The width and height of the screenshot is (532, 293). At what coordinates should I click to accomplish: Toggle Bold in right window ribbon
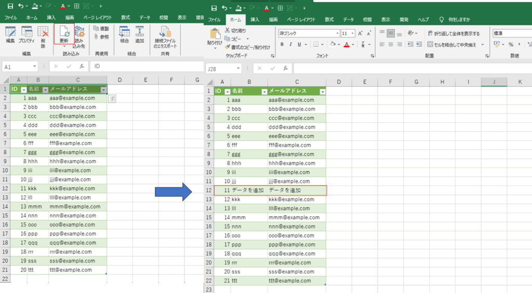(x=282, y=45)
